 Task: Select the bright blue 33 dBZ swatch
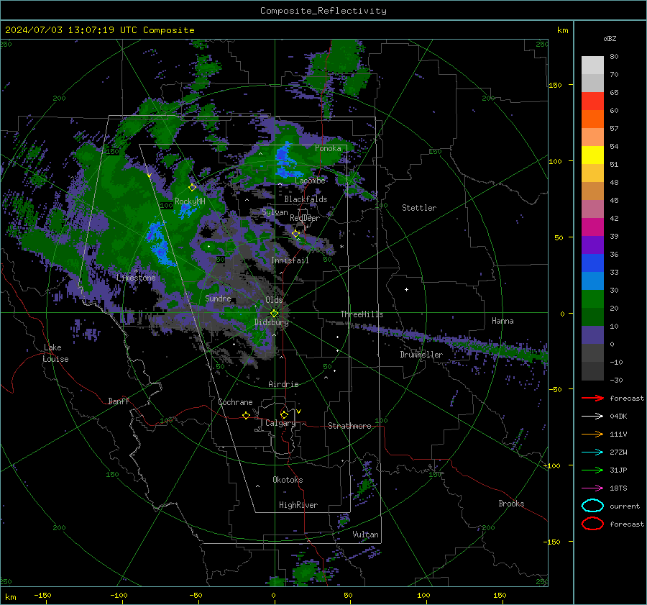click(592, 263)
